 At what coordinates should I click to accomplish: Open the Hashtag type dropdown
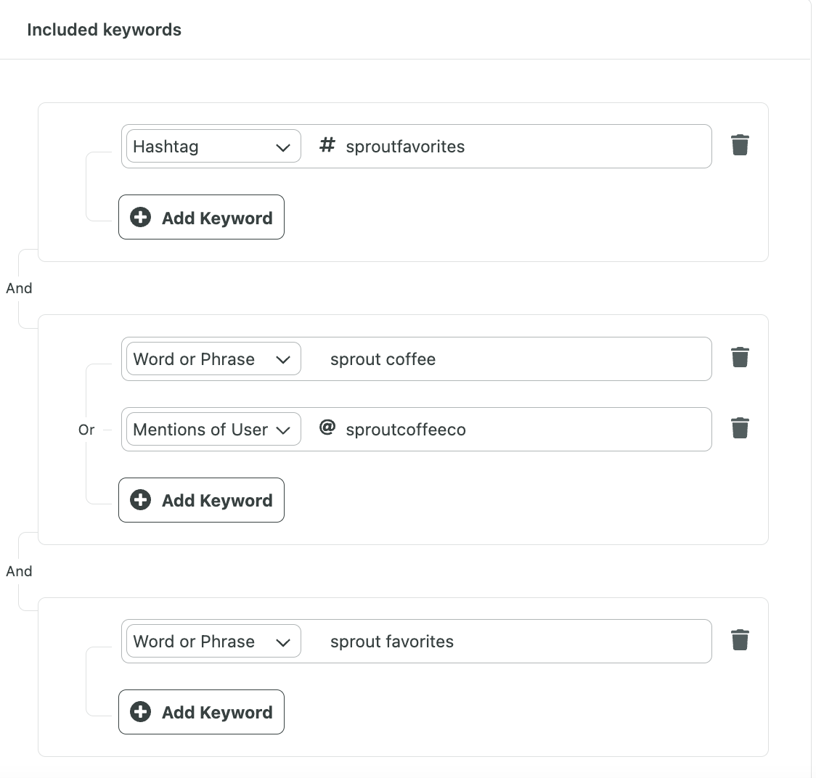coord(213,146)
